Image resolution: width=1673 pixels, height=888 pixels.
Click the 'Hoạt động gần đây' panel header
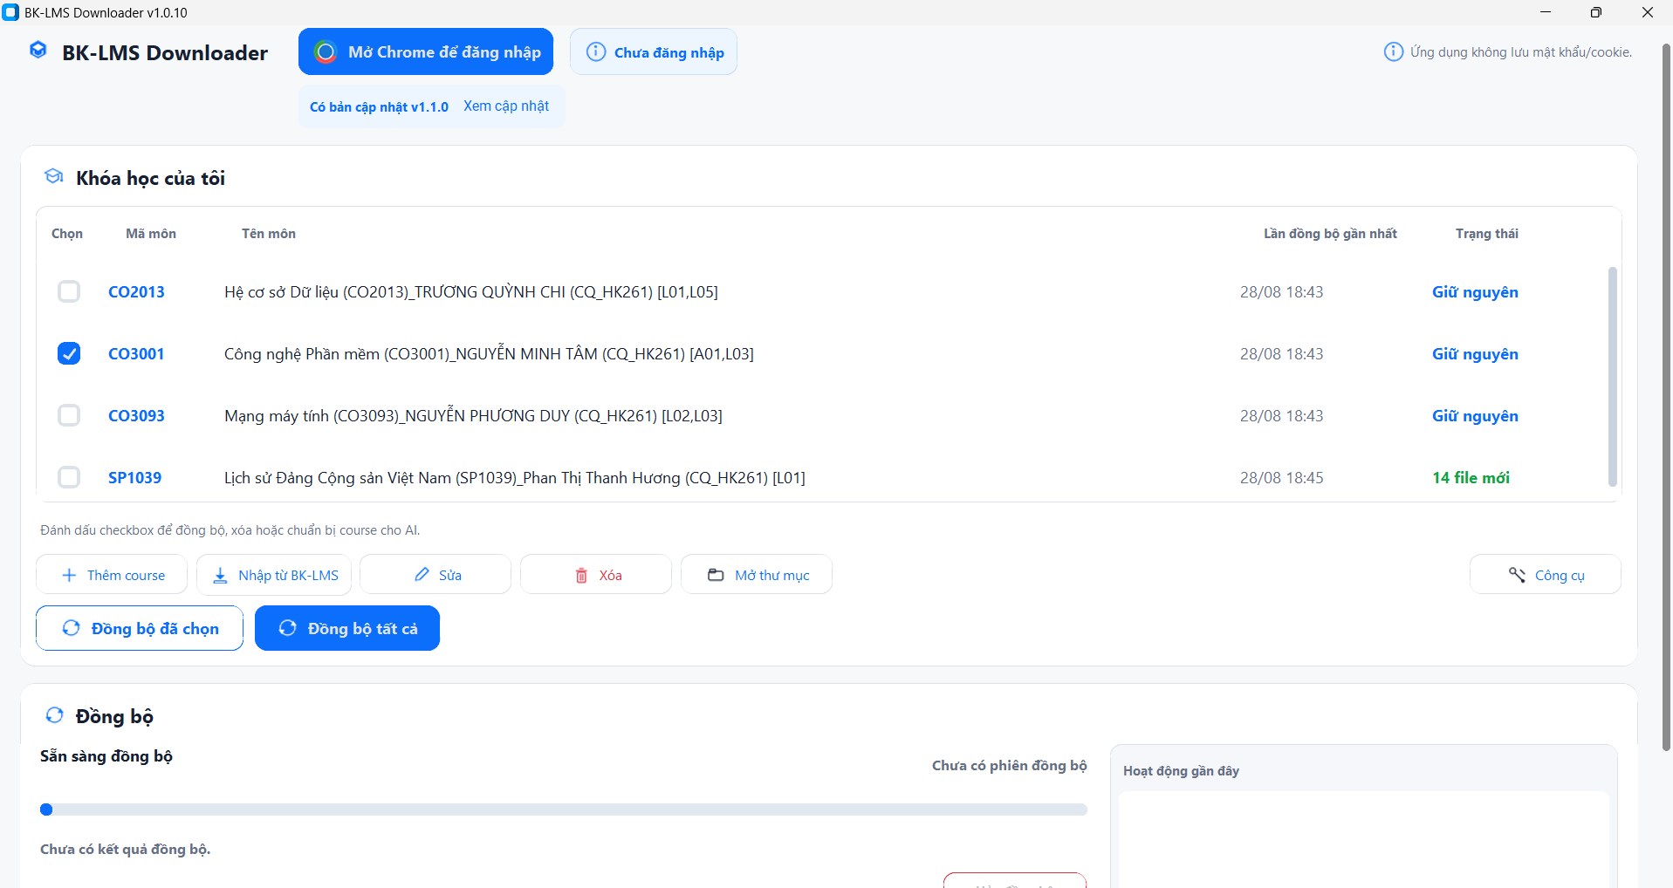point(1181,770)
